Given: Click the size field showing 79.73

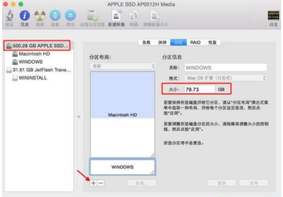Looking at the screenshot, I should (x=200, y=89).
